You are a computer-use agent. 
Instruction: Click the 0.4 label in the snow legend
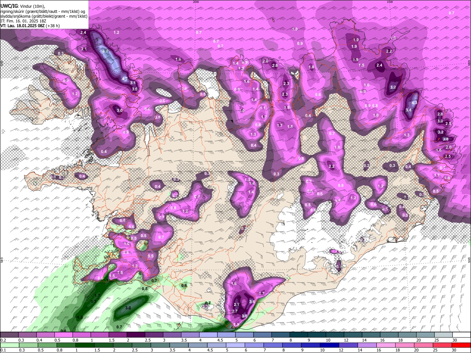tap(39, 340)
